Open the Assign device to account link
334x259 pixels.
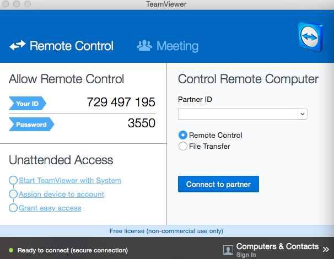[61, 194]
